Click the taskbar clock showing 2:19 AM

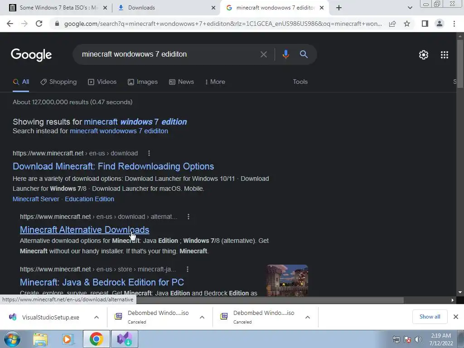tap(441, 339)
